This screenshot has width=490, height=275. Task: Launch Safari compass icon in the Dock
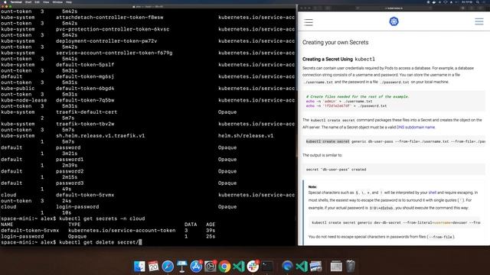click(168, 267)
